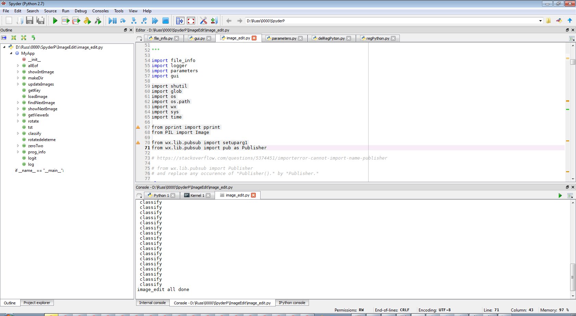Create a new file with toolbar icon
The width and height of the screenshot is (576, 316).
[9, 21]
